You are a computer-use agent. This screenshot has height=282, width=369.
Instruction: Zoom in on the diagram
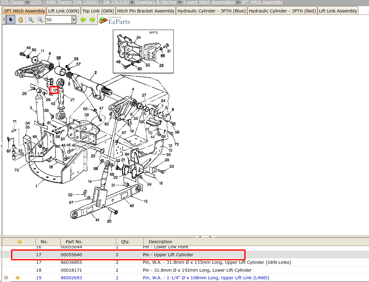click(x=31, y=20)
